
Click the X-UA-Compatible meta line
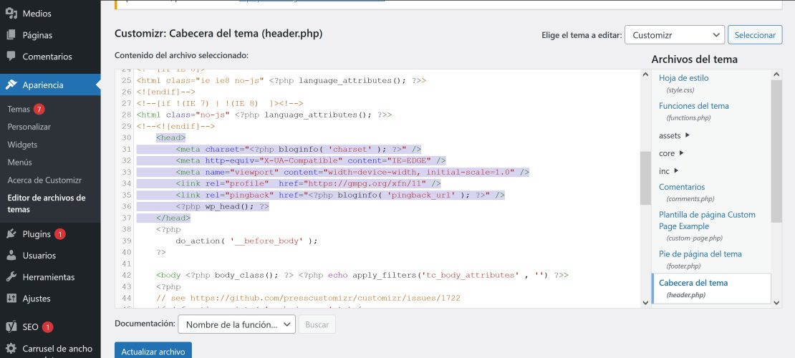(311, 160)
